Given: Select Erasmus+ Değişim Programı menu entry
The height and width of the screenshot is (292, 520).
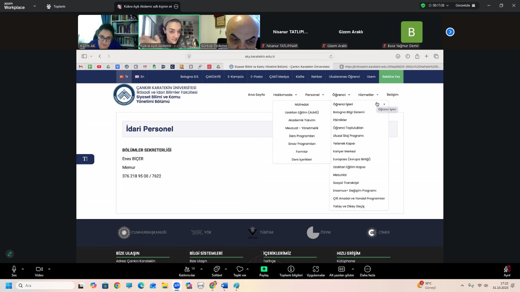Looking at the screenshot, I should tap(355, 190).
